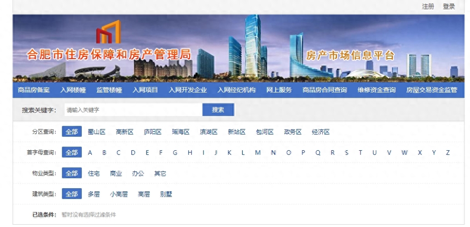Filter by first letter X
Viewport: 470px width, 227px height.
coord(420,153)
